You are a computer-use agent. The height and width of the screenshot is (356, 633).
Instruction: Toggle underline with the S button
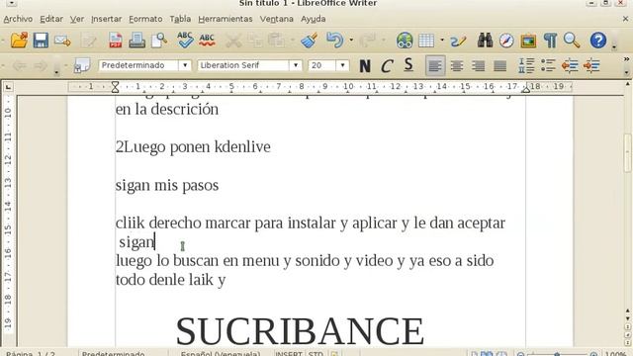click(408, 65)
